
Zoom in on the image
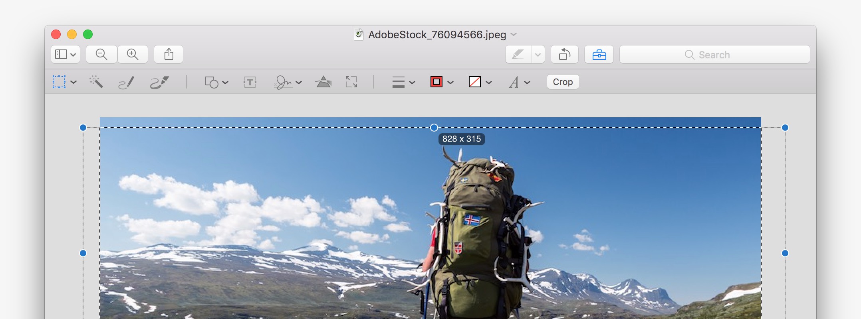point(133,54)
